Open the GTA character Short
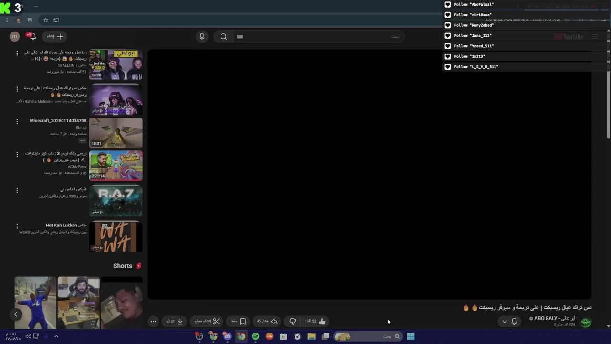 click(35, 303)
